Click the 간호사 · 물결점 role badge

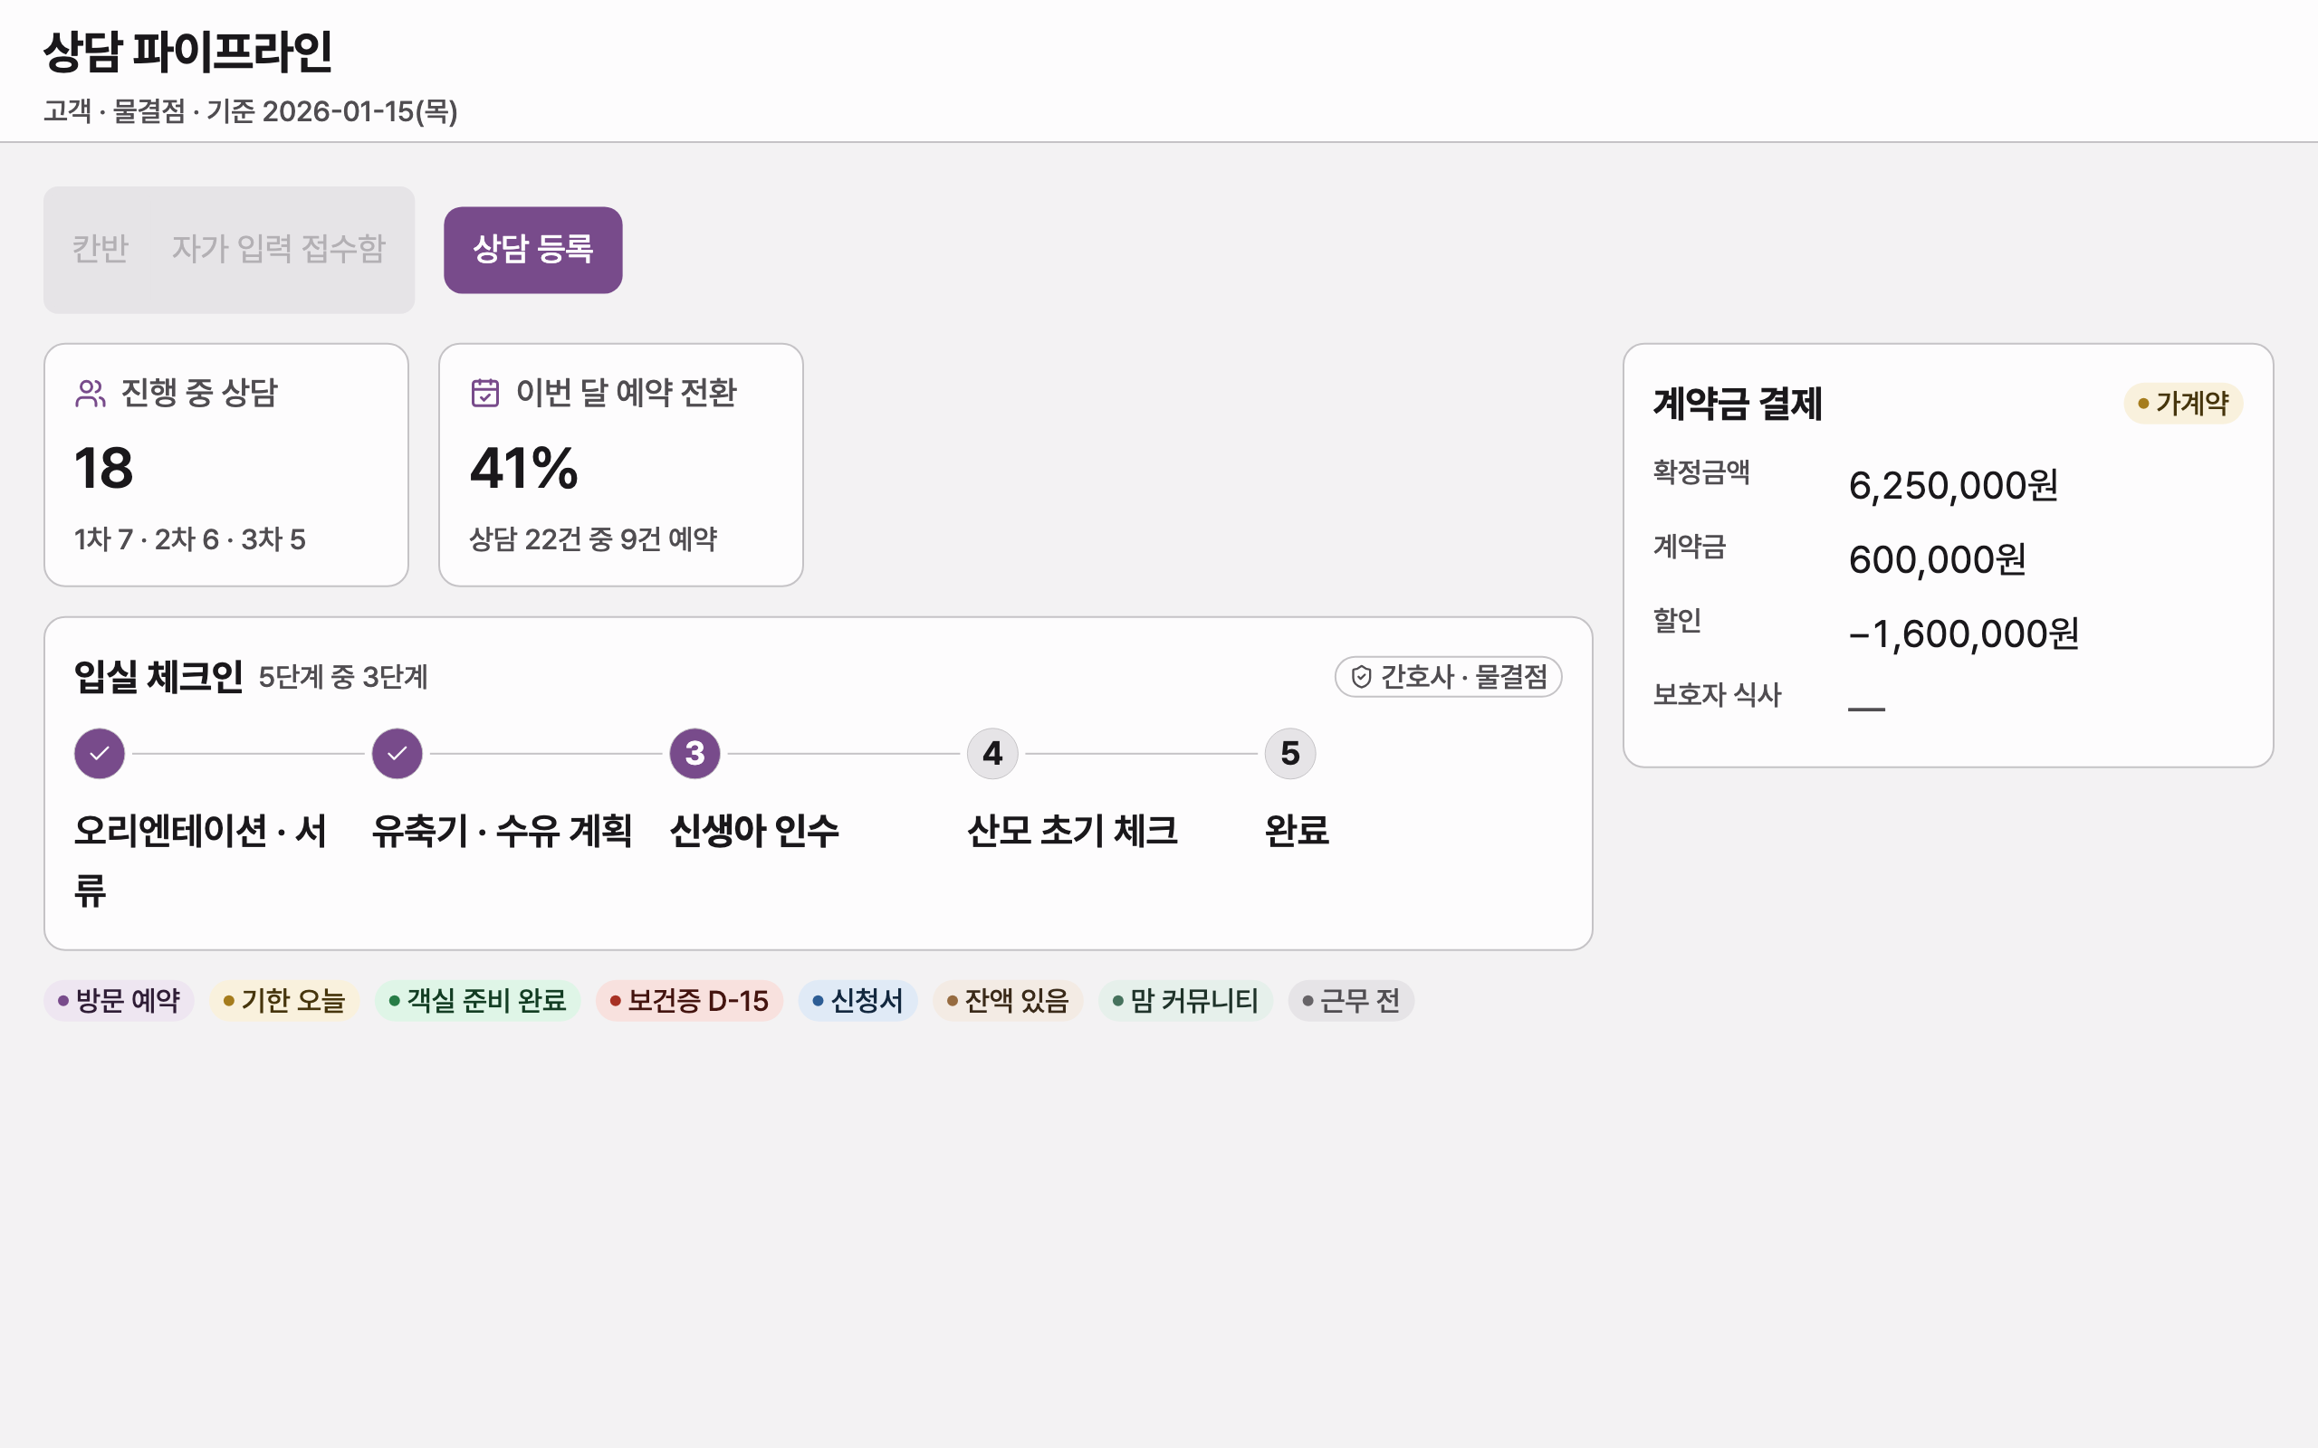(1448, 677)
